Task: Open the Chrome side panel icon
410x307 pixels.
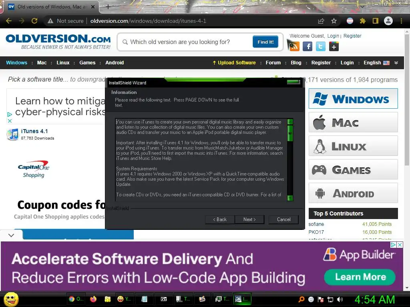Action: pos(376,21)
